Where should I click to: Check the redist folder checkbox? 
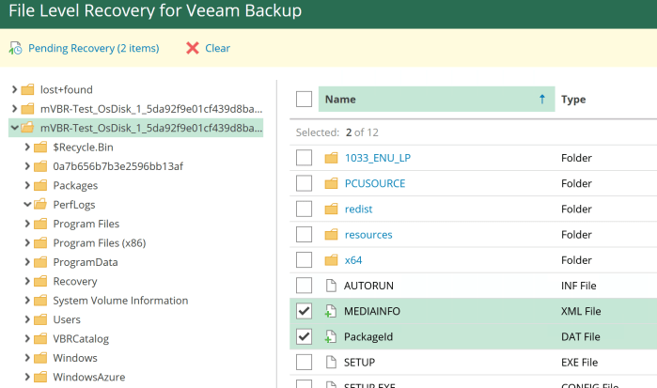pos(304,210)
